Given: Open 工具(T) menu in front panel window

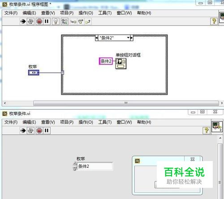Looking at the screenshot, I should [x=105, y=122].
